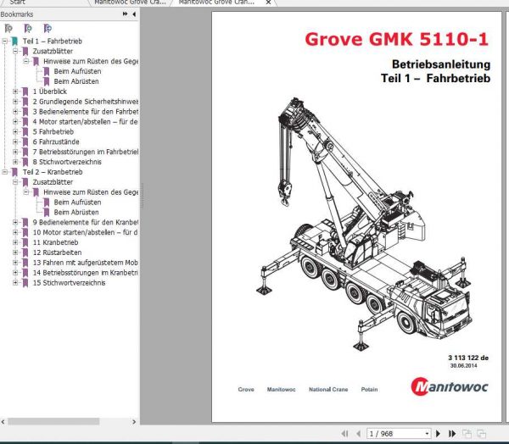
Task: Click bookmark icon of Teil 2 – Kranbetrieb
Action: (x=14, y=172)
